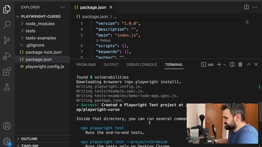Click the "keywords" key on line 7

coord(107,52)
